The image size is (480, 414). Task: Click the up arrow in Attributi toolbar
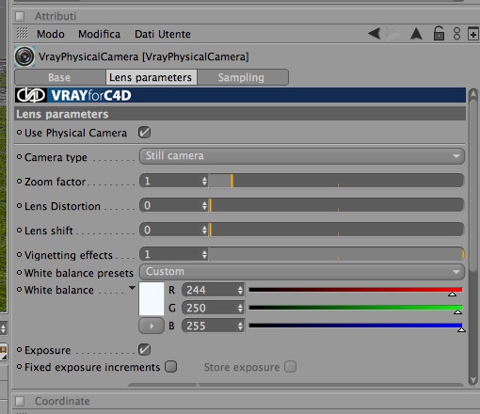tap(416, 34)
